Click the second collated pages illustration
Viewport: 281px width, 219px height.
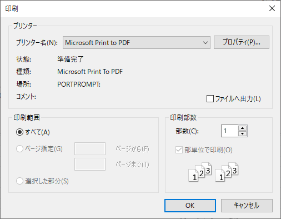coord(227,172)
